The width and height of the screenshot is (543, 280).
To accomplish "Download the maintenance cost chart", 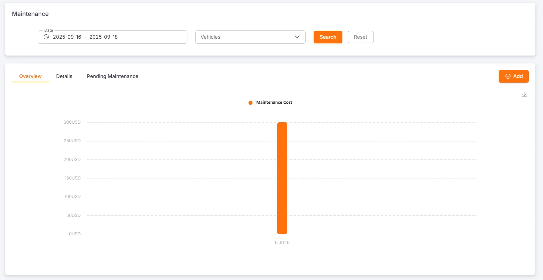I will coord(524,95).
